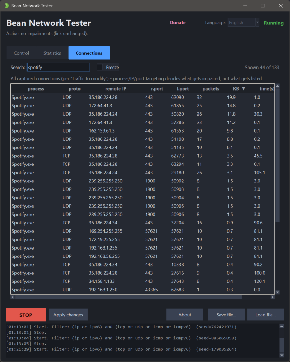Select row with local port 57286
Viewport: 290px width, 362px height.
pos(143,122)
